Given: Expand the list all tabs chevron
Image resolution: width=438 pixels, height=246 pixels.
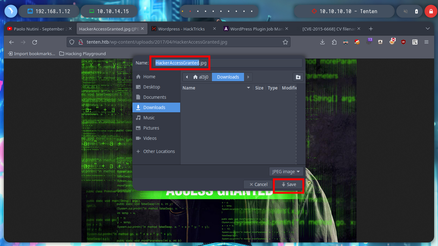Looking at the screenshot, I should [x=427, y=29].
